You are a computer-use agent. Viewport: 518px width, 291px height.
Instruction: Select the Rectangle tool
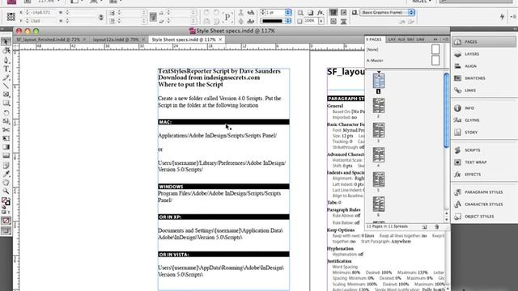(6, 103)
